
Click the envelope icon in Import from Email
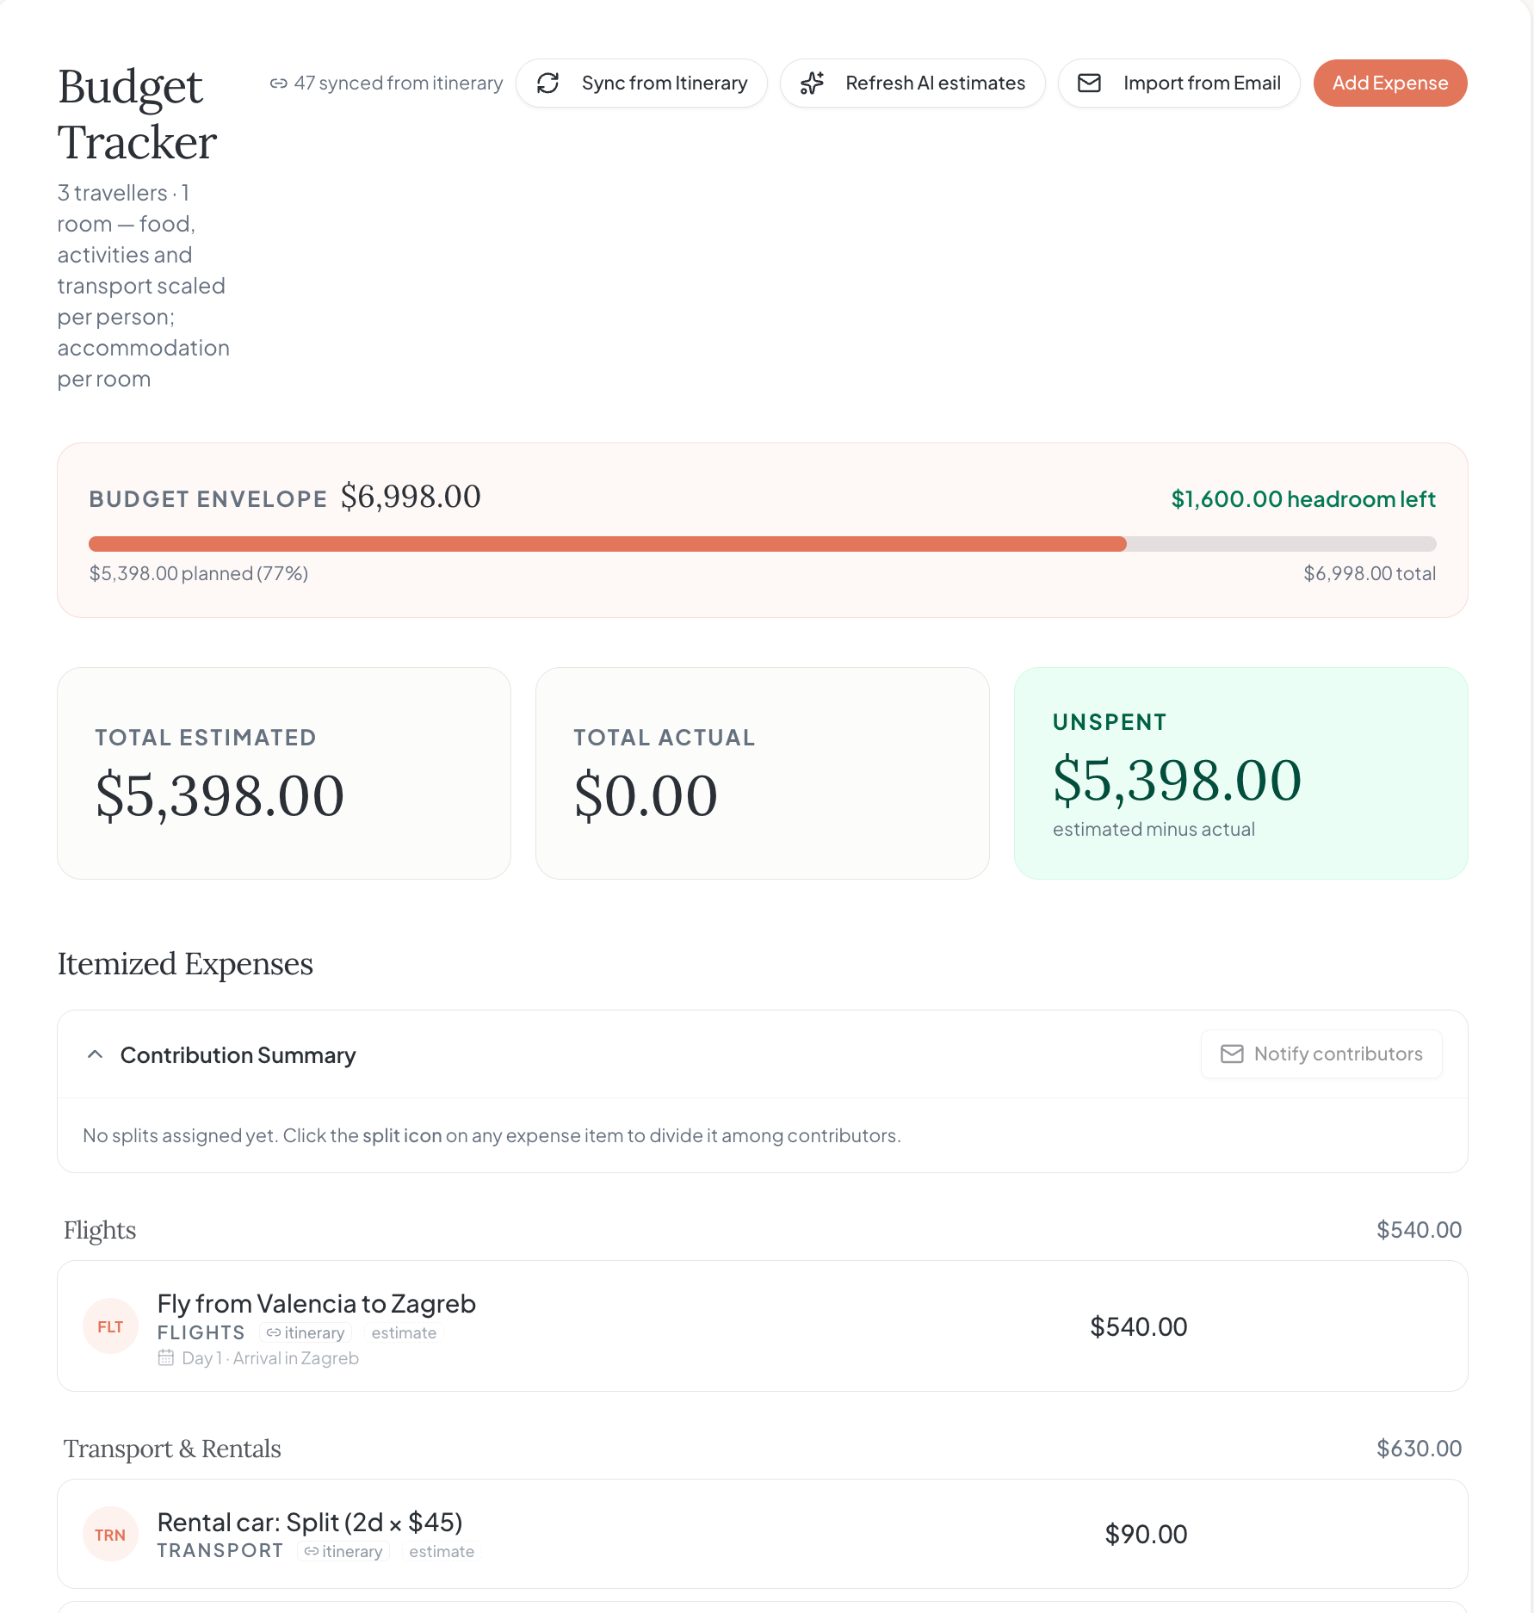click(x=1090, y=83)
